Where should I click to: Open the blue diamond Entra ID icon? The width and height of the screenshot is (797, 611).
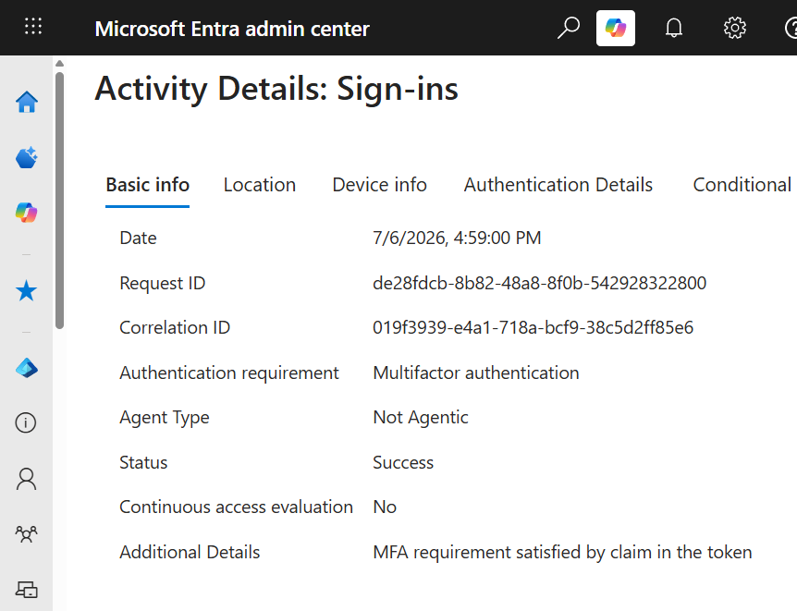point(27,368)
